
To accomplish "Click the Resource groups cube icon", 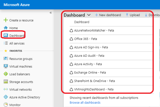I will tap(6, 59).
